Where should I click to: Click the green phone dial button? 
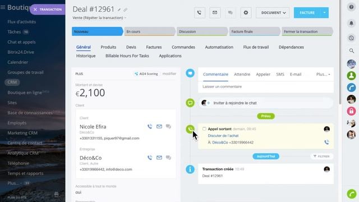pos(352,194)
